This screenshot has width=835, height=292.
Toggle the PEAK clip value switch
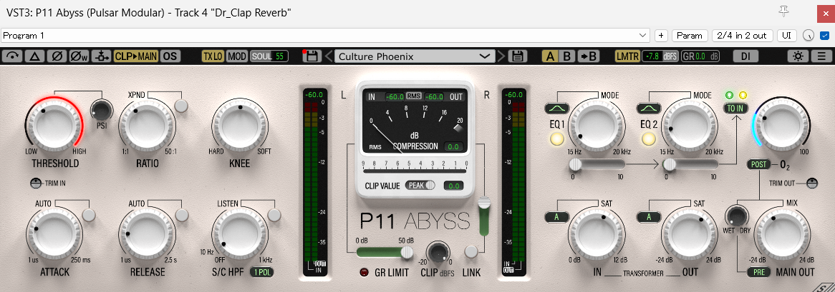(x=420, y=186)
